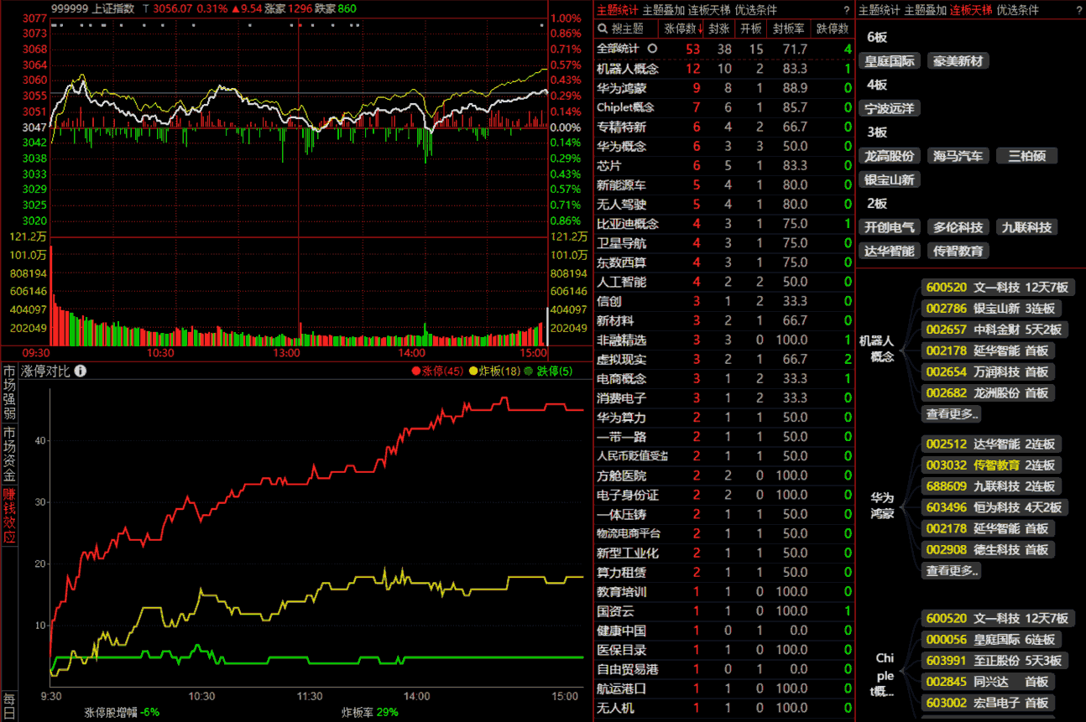Open stock 003032 传智教育 2连板
1086x722 pixels.
coord(991,465)
